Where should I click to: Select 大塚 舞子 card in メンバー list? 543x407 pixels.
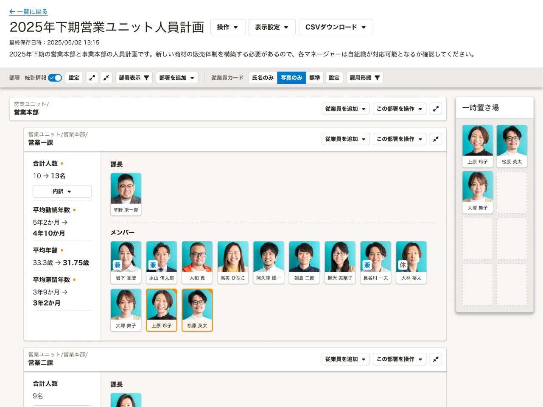(x=126, y=310)
